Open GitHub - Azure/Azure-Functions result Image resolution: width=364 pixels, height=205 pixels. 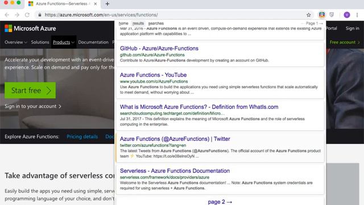click(x=159, y=48)
